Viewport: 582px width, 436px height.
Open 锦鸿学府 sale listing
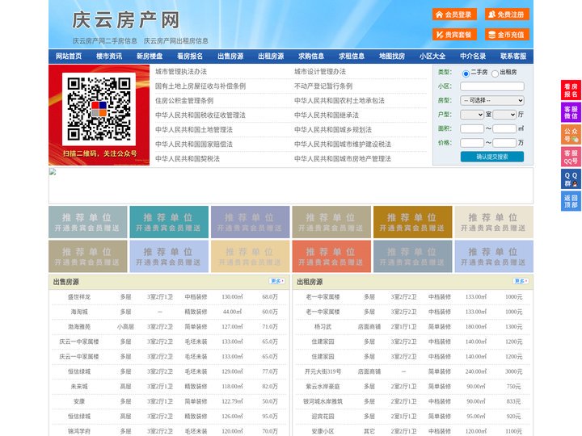(79, 431)
